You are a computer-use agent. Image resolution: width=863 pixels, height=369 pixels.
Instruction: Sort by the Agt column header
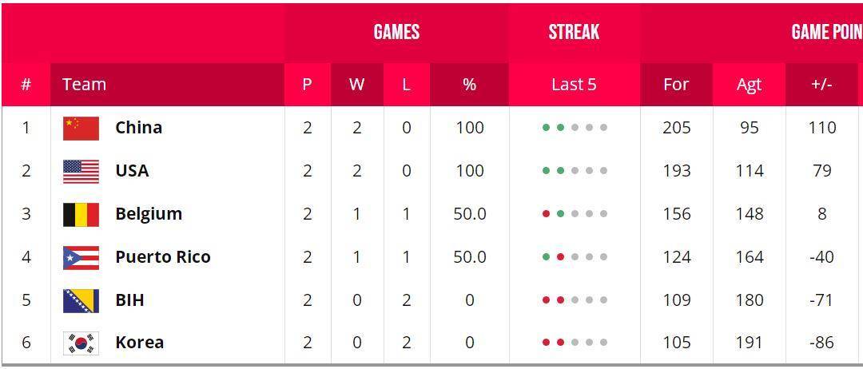(749, 85)
